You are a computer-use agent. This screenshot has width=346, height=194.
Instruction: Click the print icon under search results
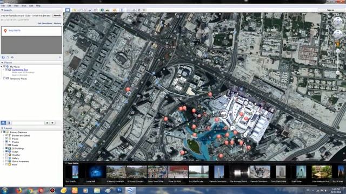pyautogui.click(x=12, y=58)
